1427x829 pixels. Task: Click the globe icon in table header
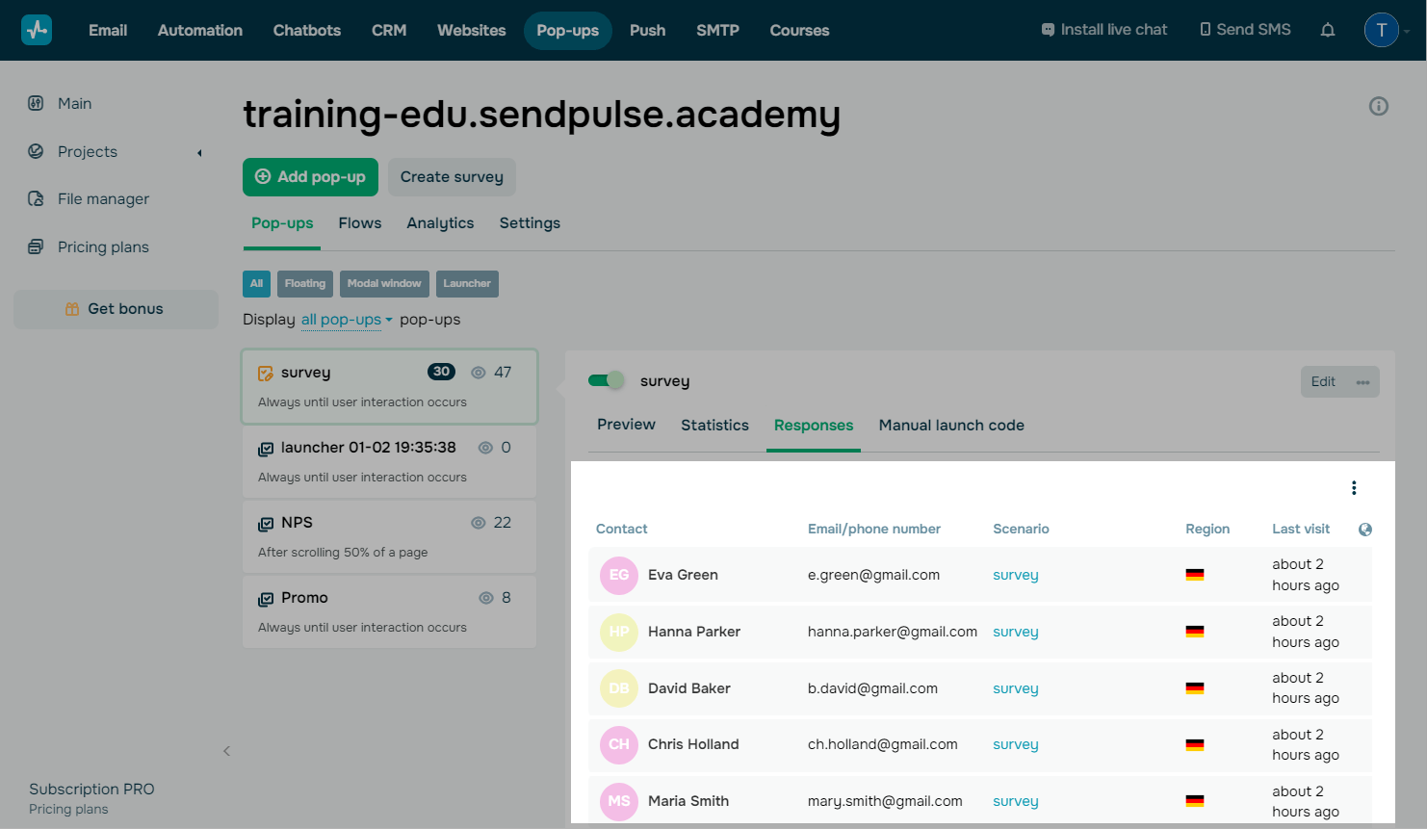1365,530
